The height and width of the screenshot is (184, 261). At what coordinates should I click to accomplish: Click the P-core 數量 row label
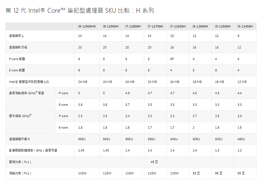point(17,59)
